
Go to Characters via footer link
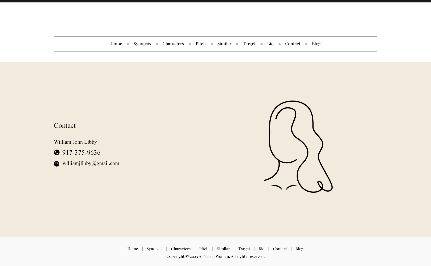pyautogui.click(x=180, y=249)
